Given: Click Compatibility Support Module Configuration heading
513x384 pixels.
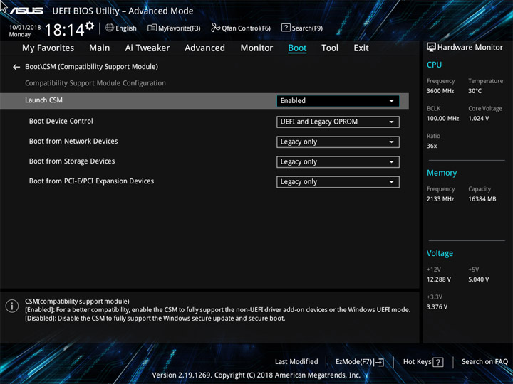Looking at the screenshot, I should pos(95,83).
